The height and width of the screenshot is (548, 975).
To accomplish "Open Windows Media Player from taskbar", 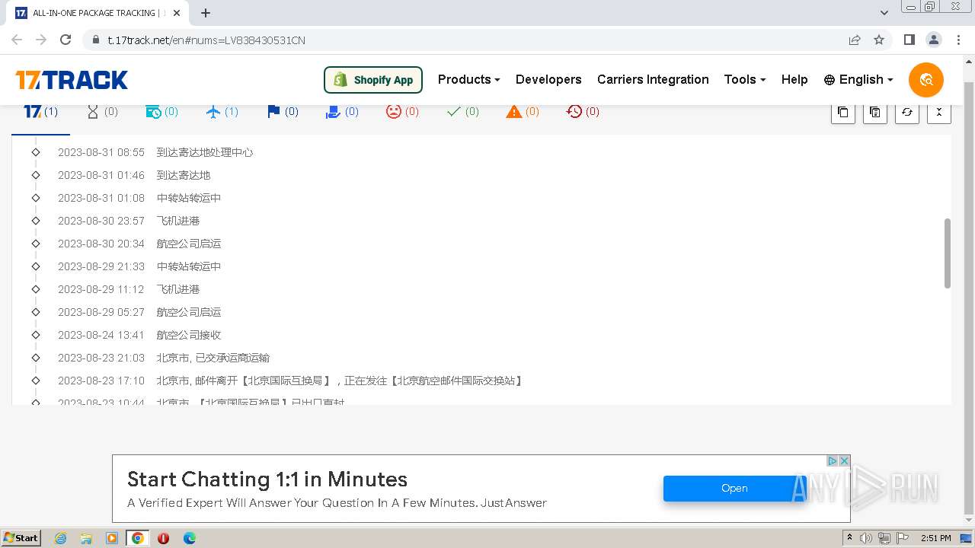I will pos(112,538).
